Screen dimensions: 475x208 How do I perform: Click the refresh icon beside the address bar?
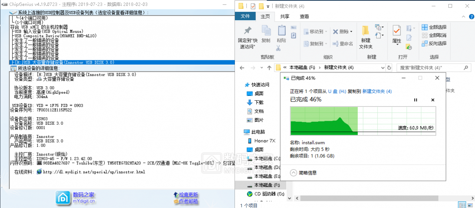point(389,68)
